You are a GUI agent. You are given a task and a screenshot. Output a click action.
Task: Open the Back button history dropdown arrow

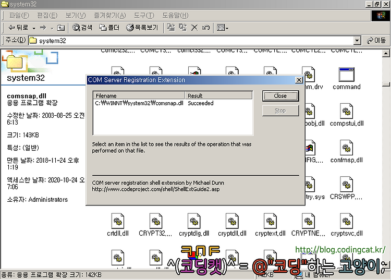(x=34, y=28)
